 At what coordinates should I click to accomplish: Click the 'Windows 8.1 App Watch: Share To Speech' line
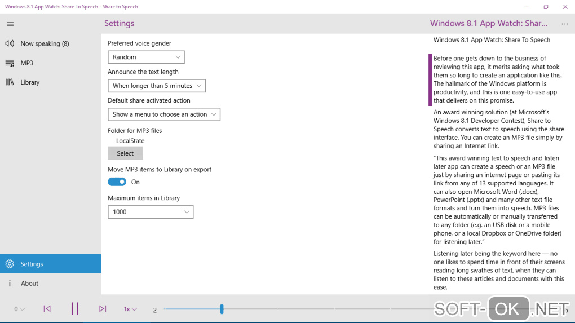492,40
